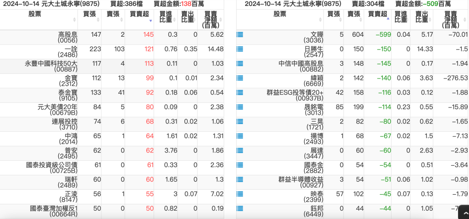The image size is (469, 219).
Task: Select the 元大美債20年 (00679B) stock name
Action: pyautogui.click(x=57, y=110)
